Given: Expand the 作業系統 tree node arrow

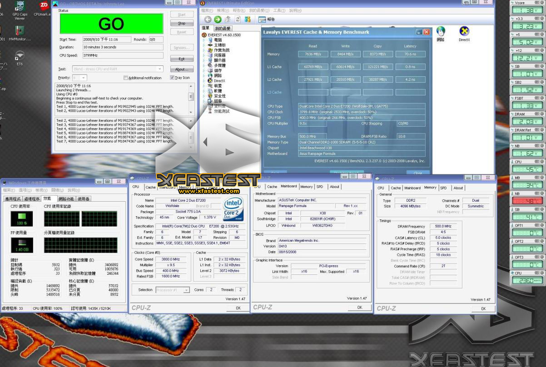Looking at the screenshot, I should pyautogui.click(x=204, y=50).
